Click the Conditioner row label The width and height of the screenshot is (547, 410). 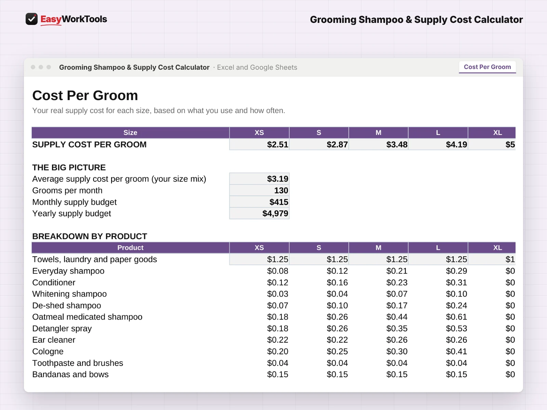point(54,283)
